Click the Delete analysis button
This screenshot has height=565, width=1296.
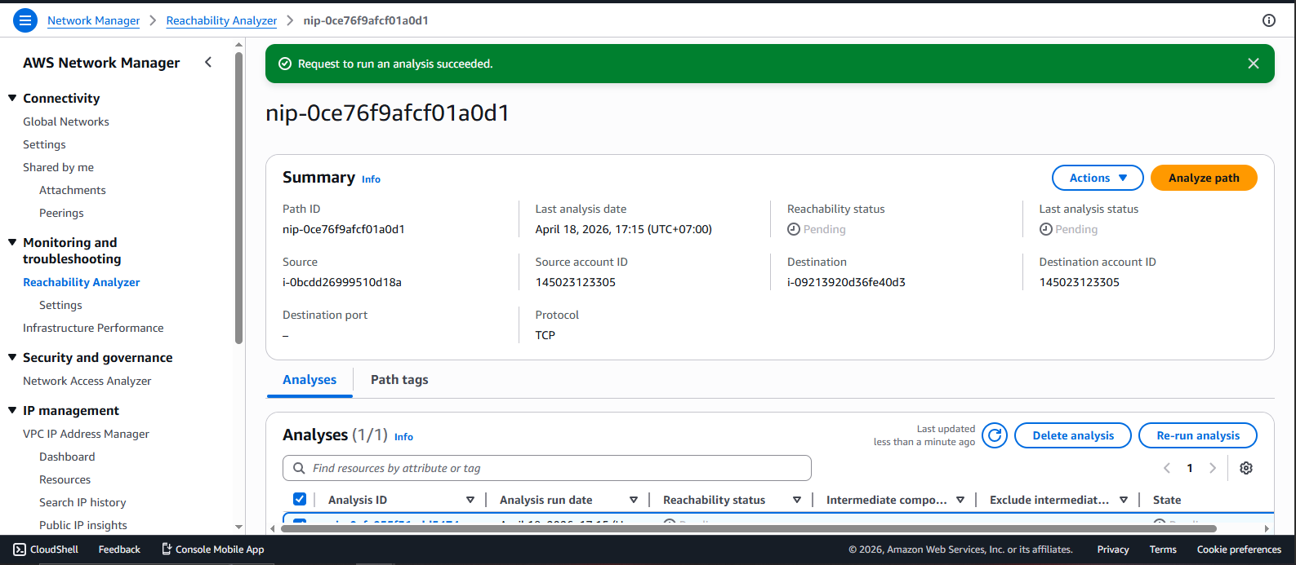pos(1073,435)
